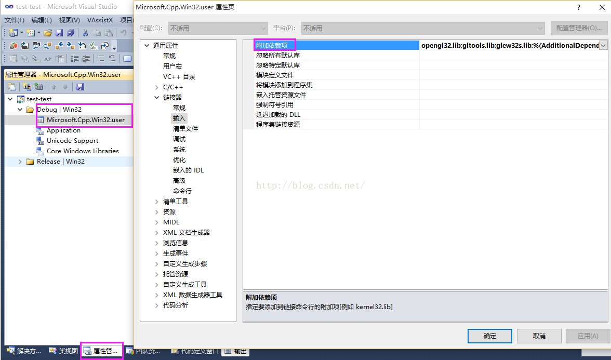
Task: Click VAssistX spell check abc icon
Action: pyautogui.click(x=94, y=46)
